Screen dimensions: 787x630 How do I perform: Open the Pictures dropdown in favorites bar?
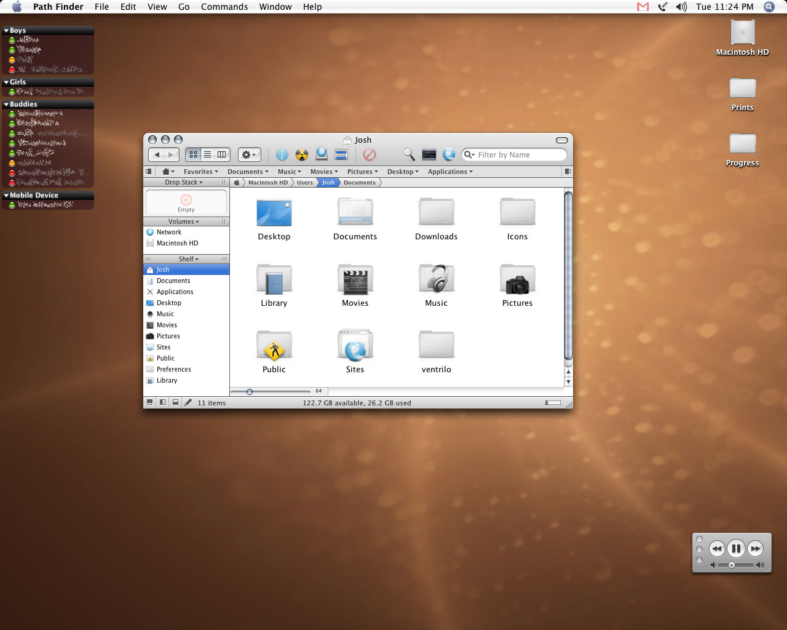pyautogui.click(x=363, y=172)
